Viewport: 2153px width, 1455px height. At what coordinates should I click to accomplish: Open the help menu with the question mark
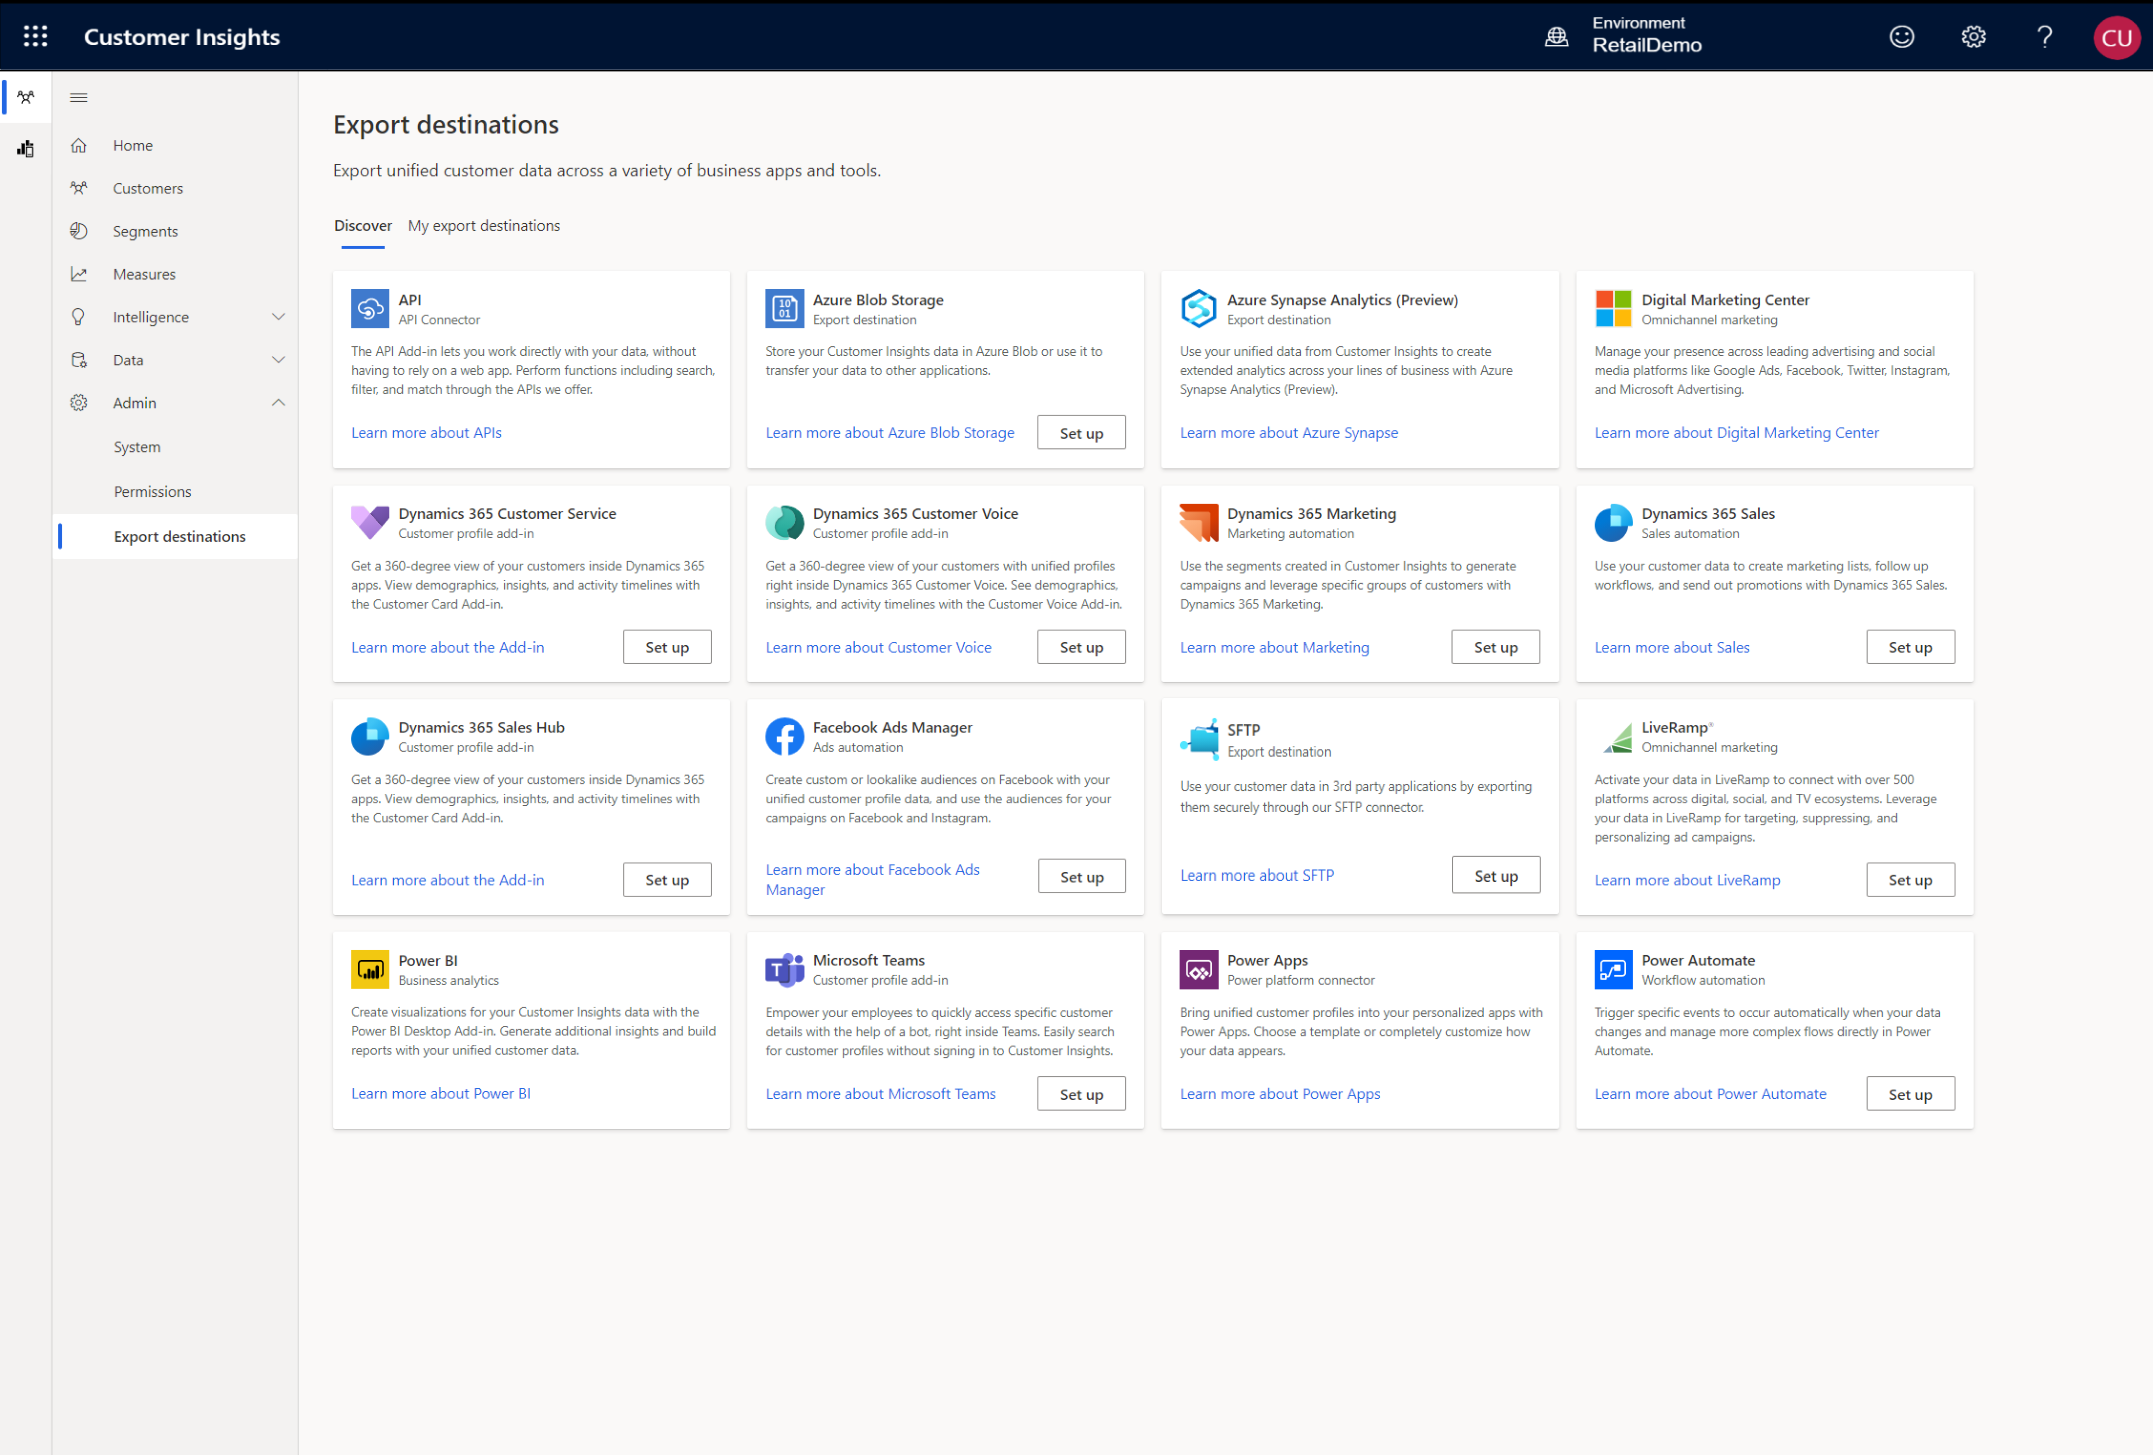[x=2045, y=36]
